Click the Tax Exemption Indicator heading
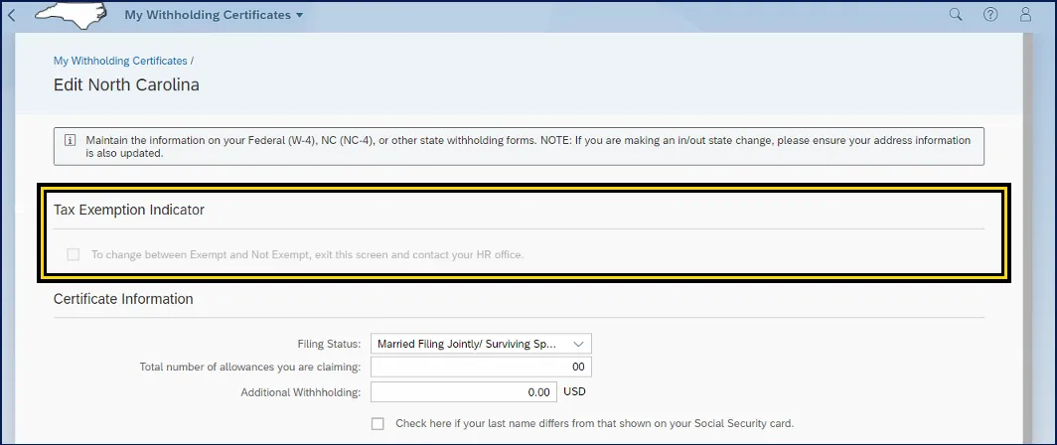1057x445 pixels. coord(129,210)
